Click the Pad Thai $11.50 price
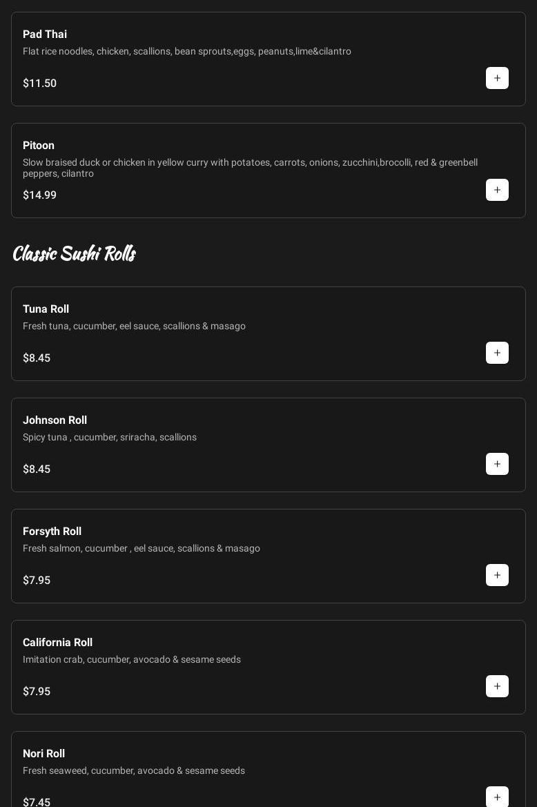Image resolution: width=537 pixels, height=807 pixels. coord(39,84)
